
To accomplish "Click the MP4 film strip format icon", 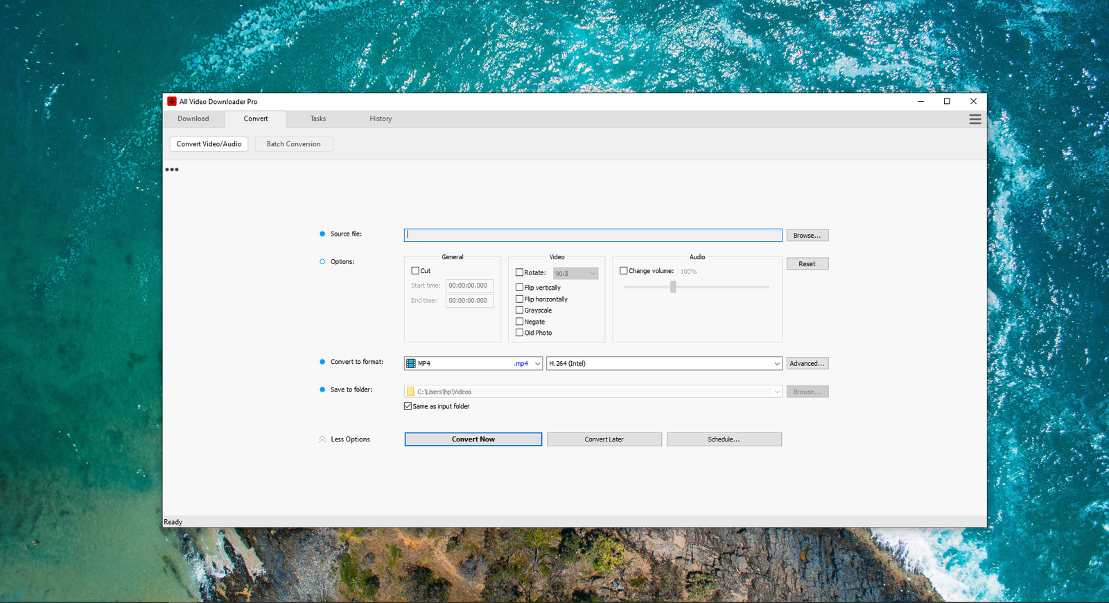I will [411, 363].
